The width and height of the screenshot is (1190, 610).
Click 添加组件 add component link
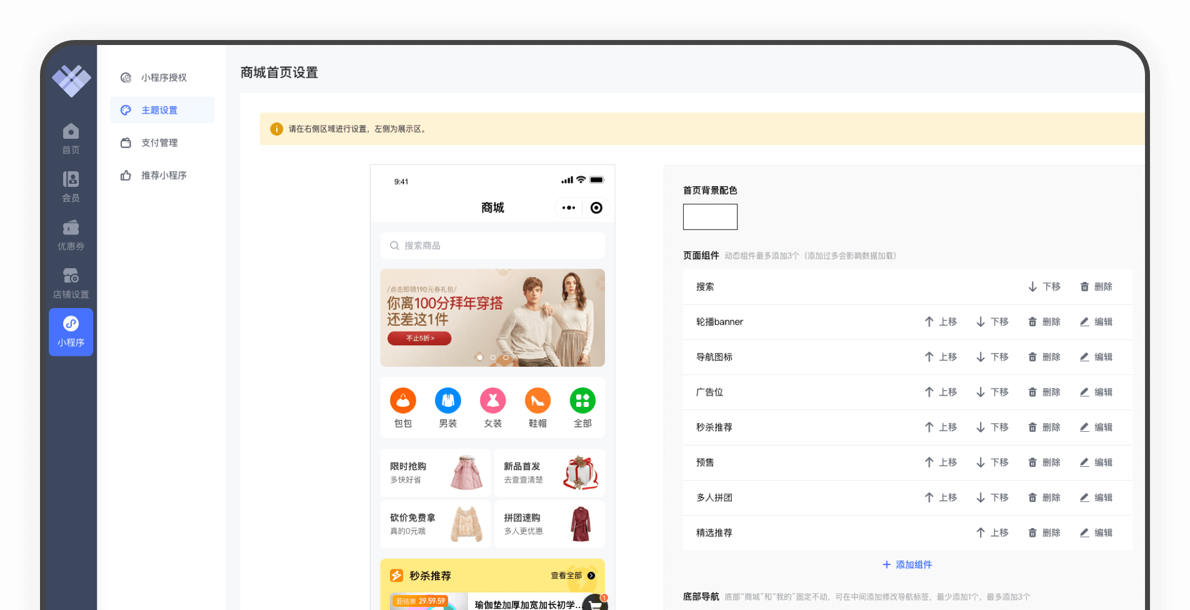(x=907, y=564)
